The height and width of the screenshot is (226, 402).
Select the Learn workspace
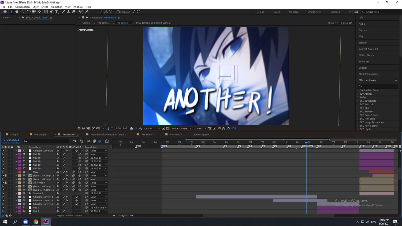(277, 12)
